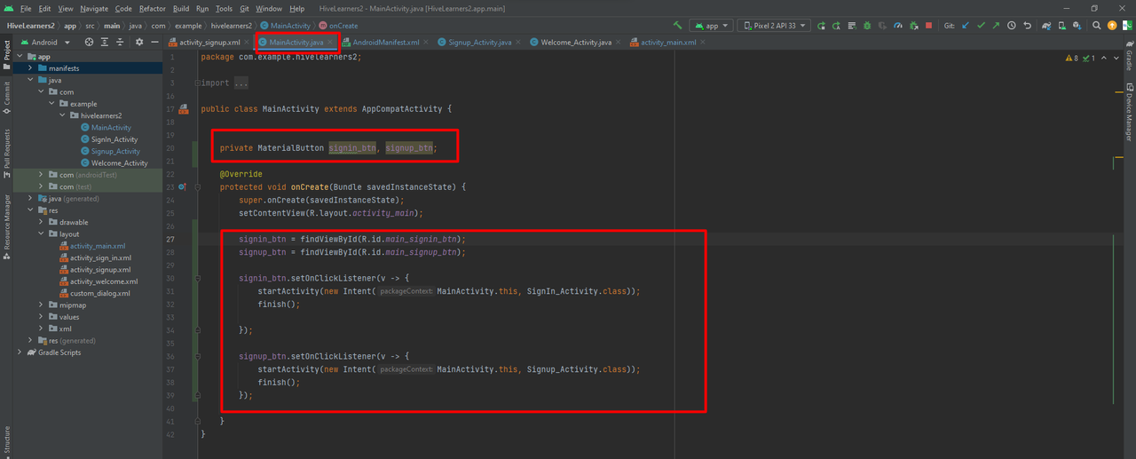
Task: Click the Git Push green arrow
Action: 996,26
